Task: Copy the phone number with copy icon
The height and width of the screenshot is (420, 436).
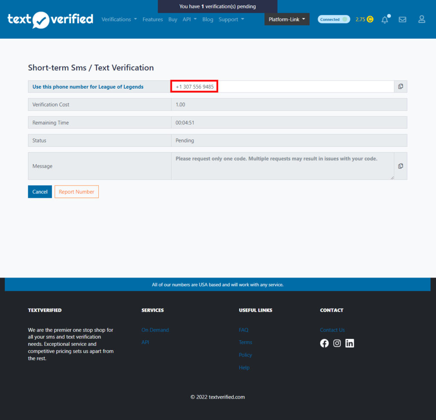Action: [x=400, y=86]
